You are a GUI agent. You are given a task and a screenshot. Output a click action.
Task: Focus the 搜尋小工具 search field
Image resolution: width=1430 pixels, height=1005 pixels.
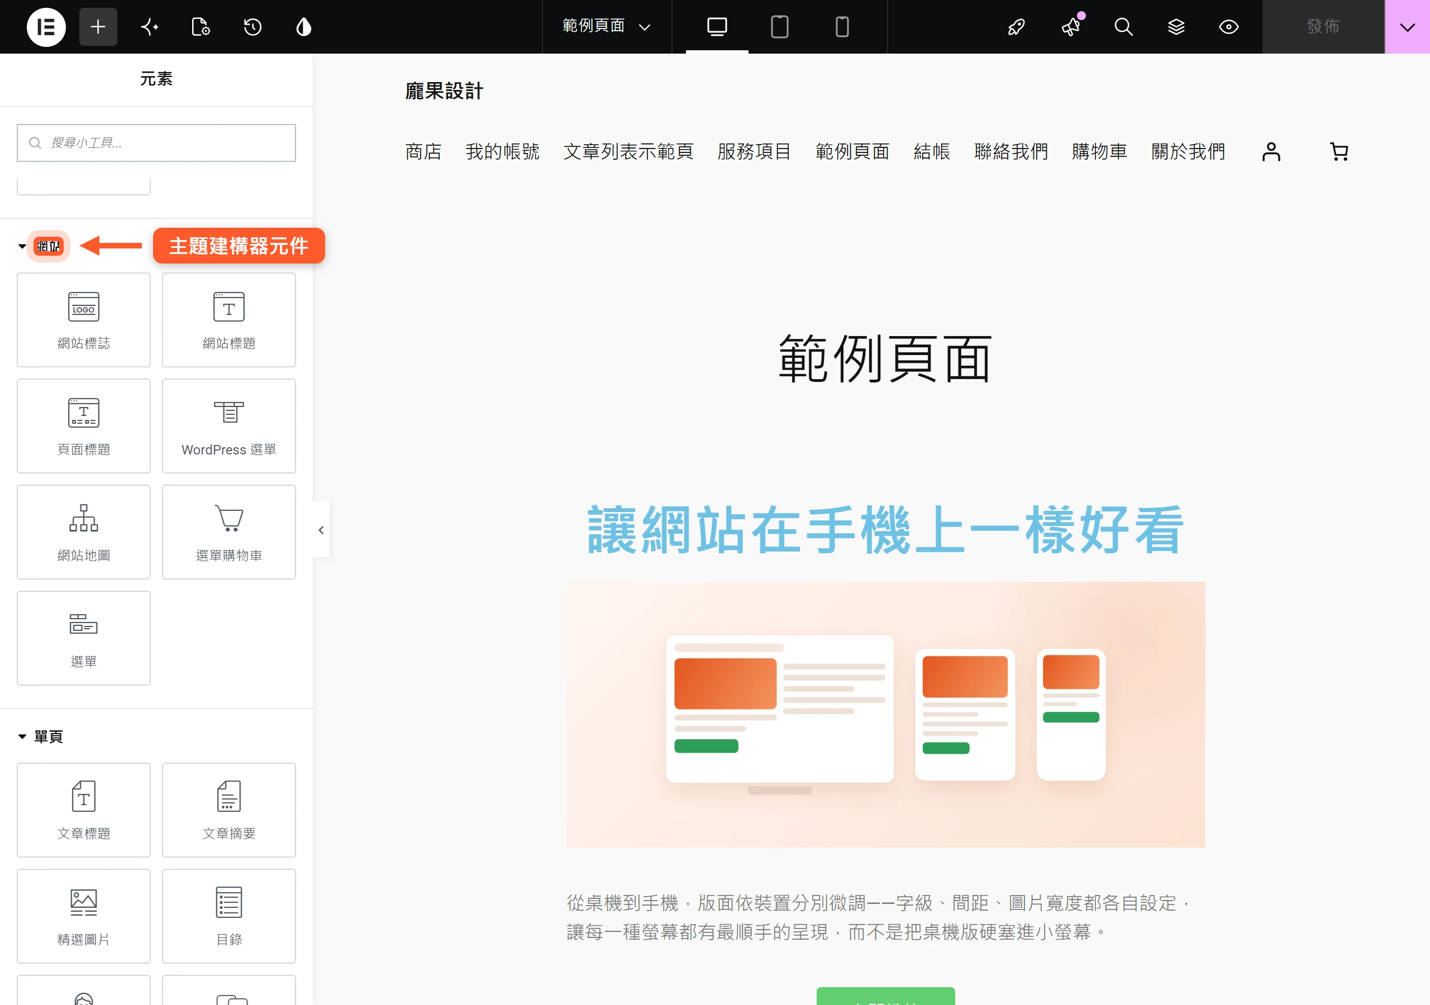click(x=156, y=142)
